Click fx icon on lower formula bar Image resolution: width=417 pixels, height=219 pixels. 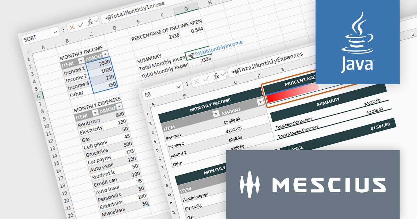[216, 76]
